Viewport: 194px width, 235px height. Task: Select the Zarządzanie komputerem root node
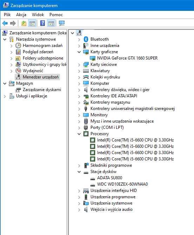click(x=38, y=33)
